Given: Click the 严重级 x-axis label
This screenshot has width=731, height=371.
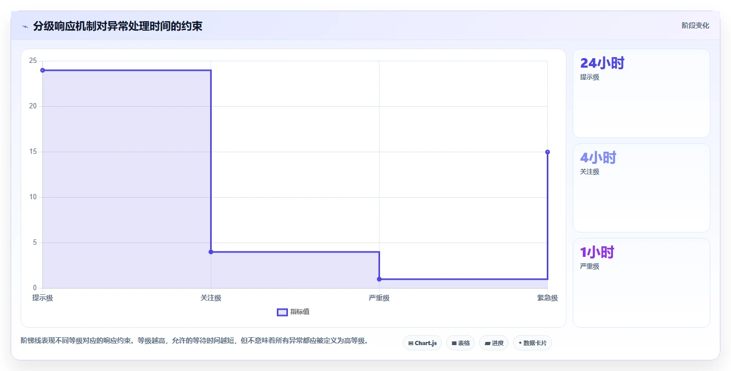Looking at the screenshot, I should [x=379, y=298].
